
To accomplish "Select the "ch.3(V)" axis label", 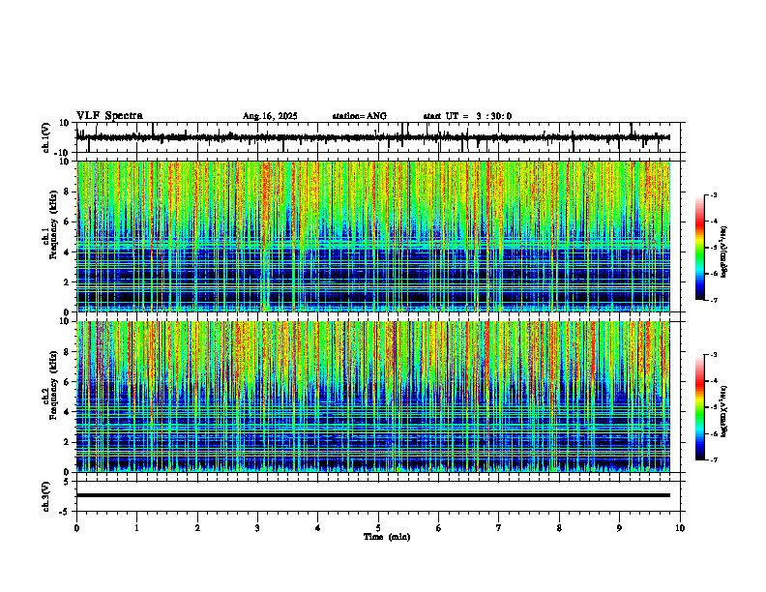I will click(46, 496).
